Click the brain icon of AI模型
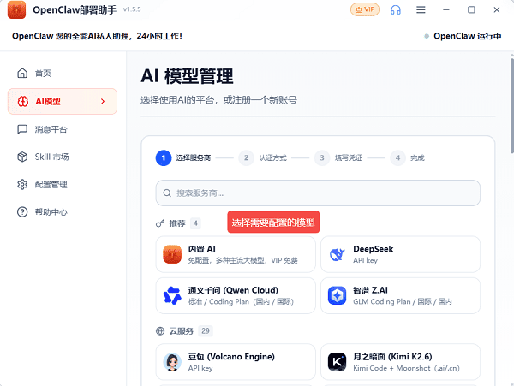514x386 pixels. pyautogui.click(x=22, y=102)
